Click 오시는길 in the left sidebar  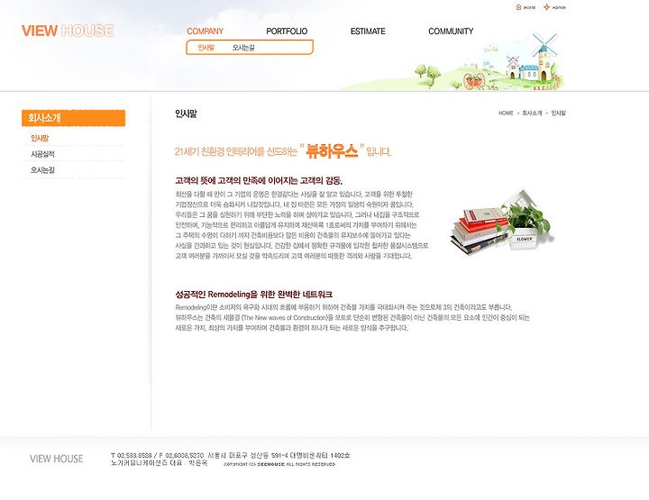pyautogui.click(x=42, y=169)
